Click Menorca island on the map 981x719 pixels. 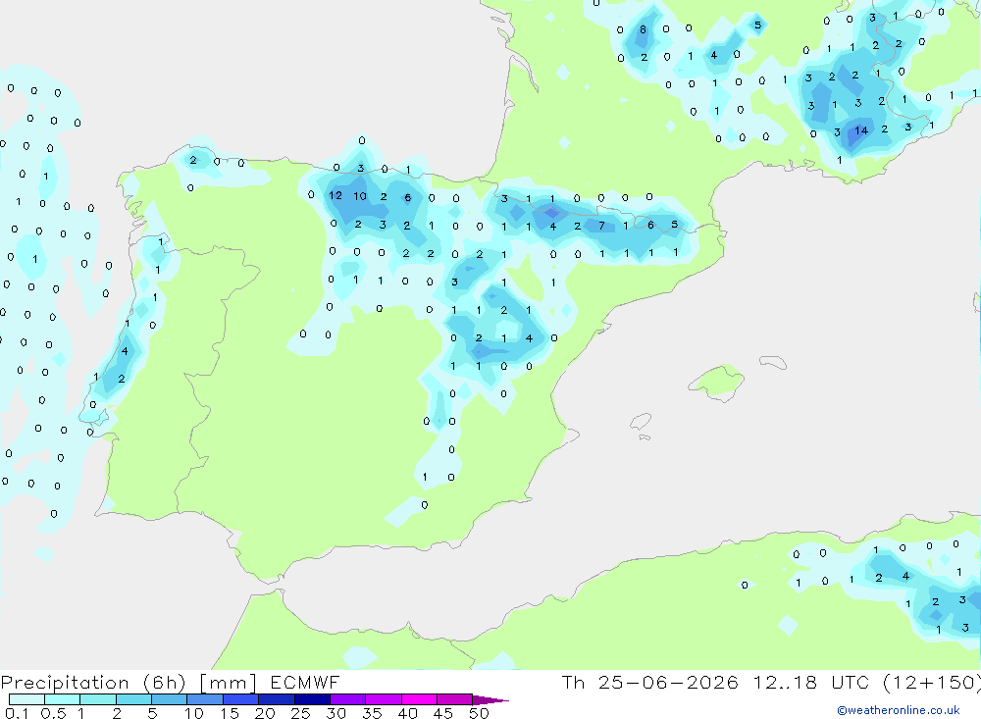point(773,362)
